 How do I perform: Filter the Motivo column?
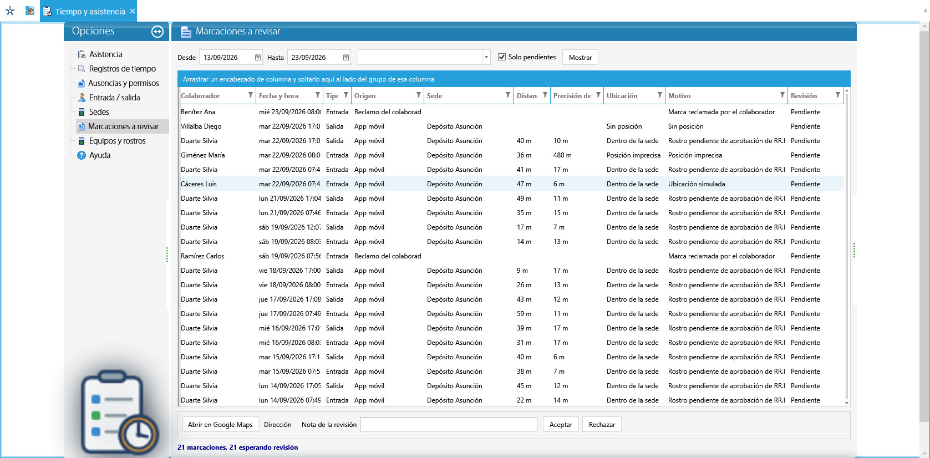782,95
